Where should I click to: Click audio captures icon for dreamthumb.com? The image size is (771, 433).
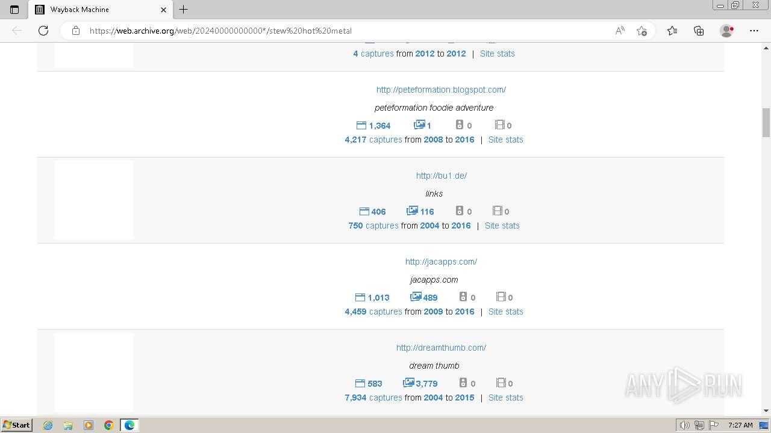click(x=463, y=383)
